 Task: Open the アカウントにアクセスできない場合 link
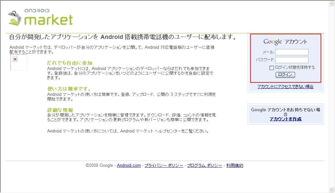pyautogui.click(x=285, y=87)
